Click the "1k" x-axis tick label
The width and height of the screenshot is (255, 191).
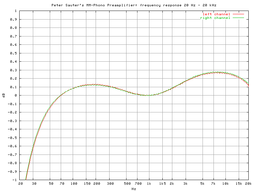(x=149, y=183)
